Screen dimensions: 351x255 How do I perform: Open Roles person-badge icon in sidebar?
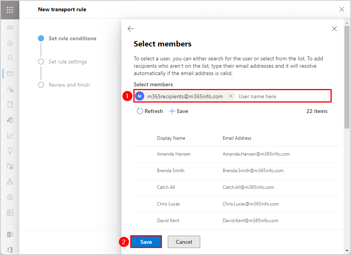[x=10, y=89]
